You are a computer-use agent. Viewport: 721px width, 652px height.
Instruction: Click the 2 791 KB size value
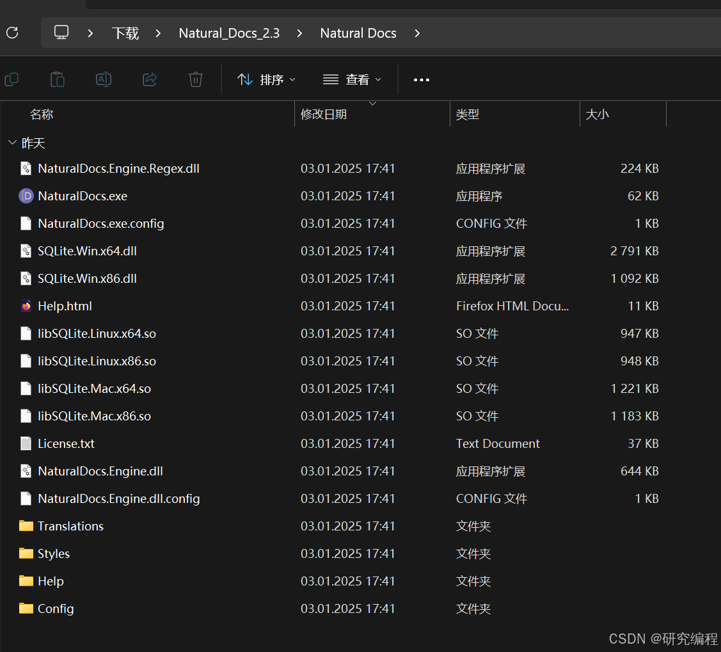coord(635,251)
